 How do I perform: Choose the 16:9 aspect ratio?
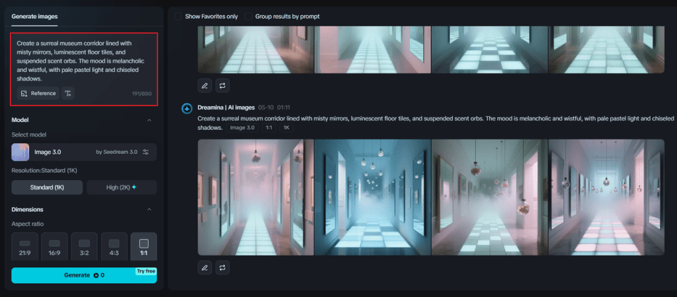(x=54, y=247)
